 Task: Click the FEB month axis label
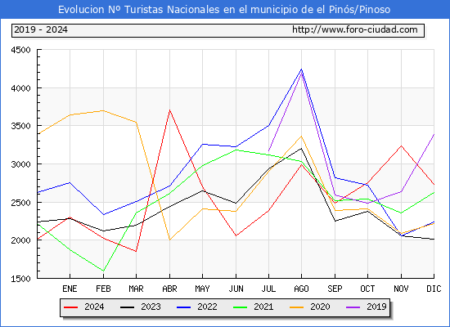[103, 289]
